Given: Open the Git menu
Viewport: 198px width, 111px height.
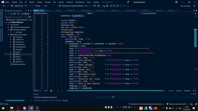Looking at the screenshot, I should point(26,2).
